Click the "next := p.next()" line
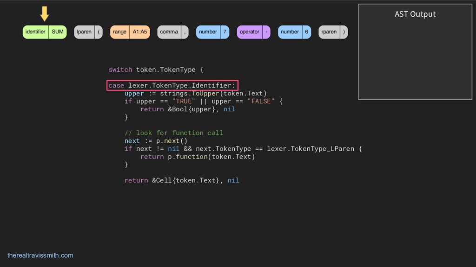This screenshot has width=476, height=267. coord(156,141)
